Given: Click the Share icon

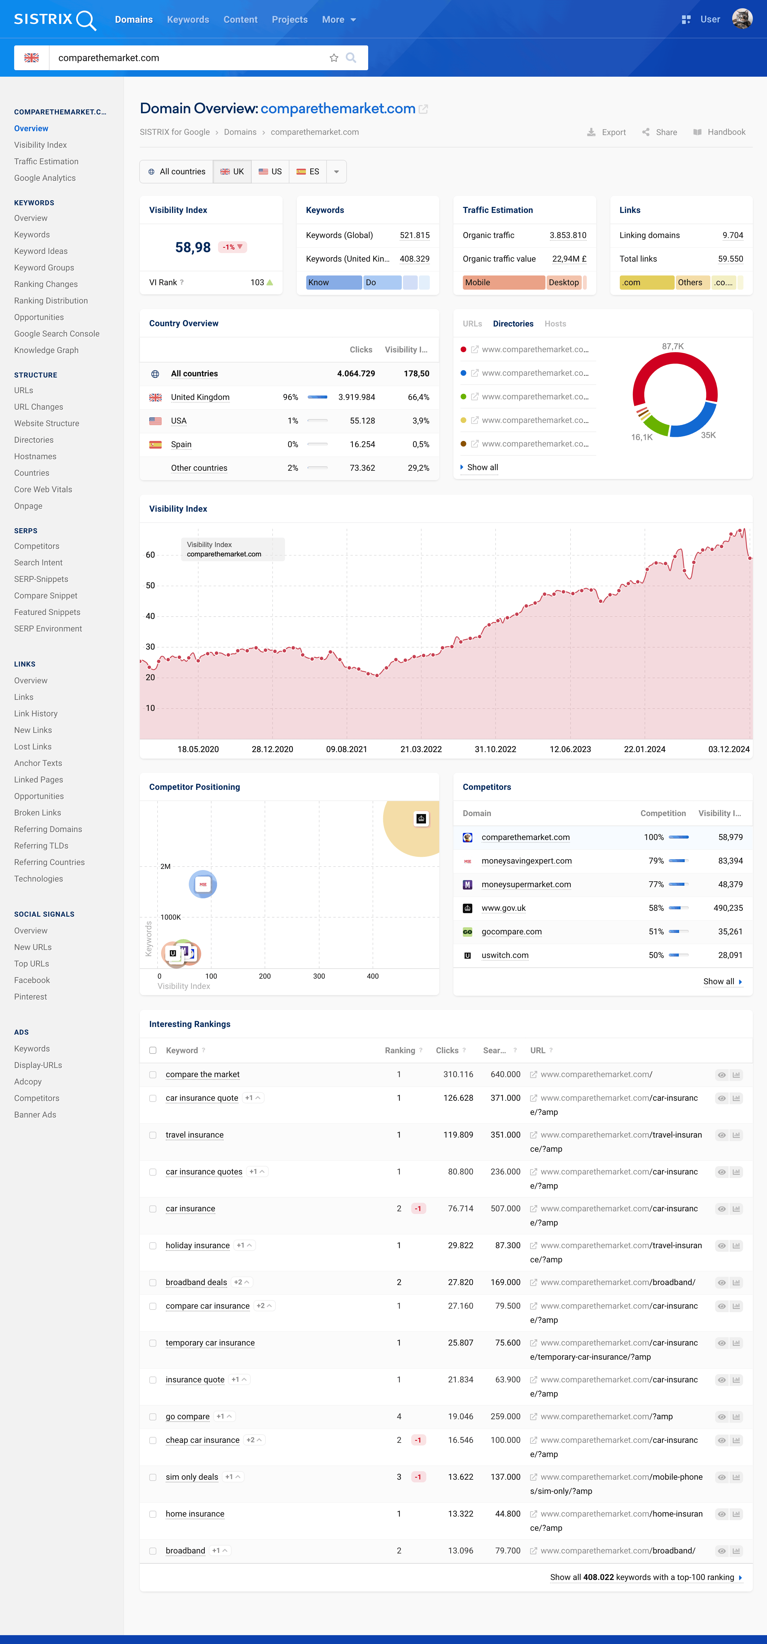Looking at the screenshot, I should (x=646, y=132).
